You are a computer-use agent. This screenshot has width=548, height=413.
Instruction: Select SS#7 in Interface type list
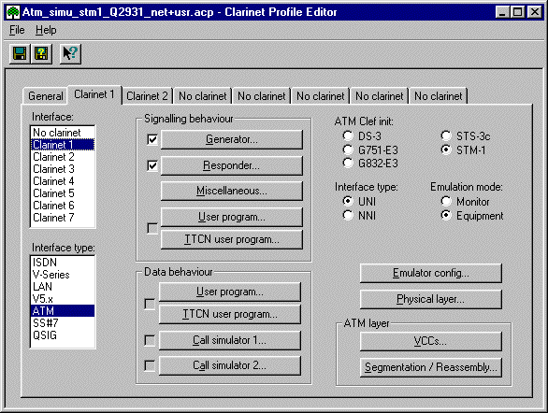coord(63,323)
